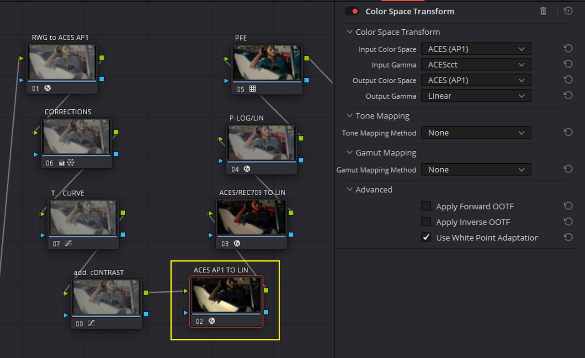This screenshot has height=358, width=585.
Task: Collapse the Advanced section
Action: 350,189
